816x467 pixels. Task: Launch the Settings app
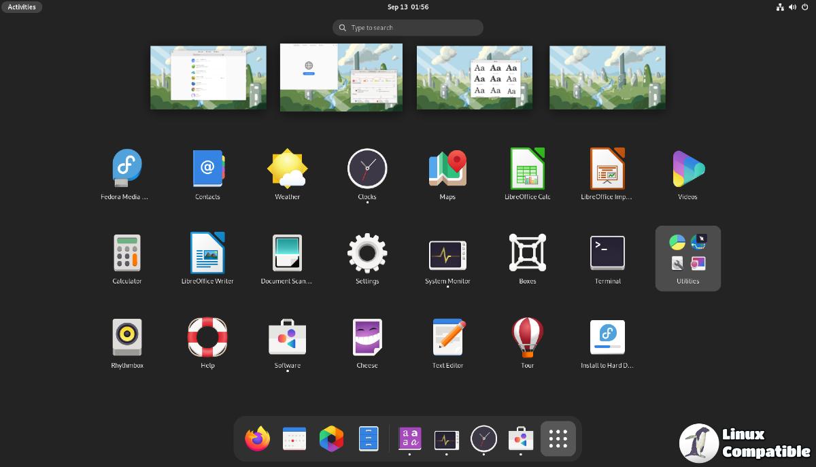(367, 252)
